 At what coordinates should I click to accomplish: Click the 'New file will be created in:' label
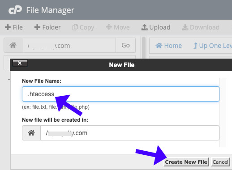click(x=55, y=120)
